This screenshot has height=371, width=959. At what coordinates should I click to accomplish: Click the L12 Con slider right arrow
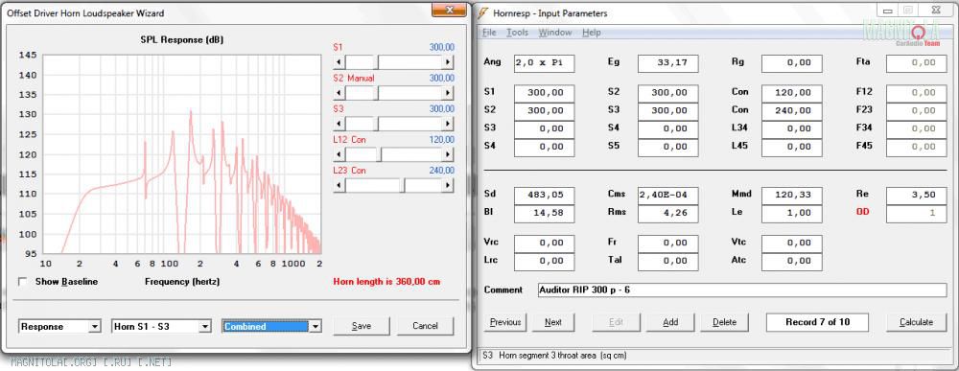pos(448,154)
